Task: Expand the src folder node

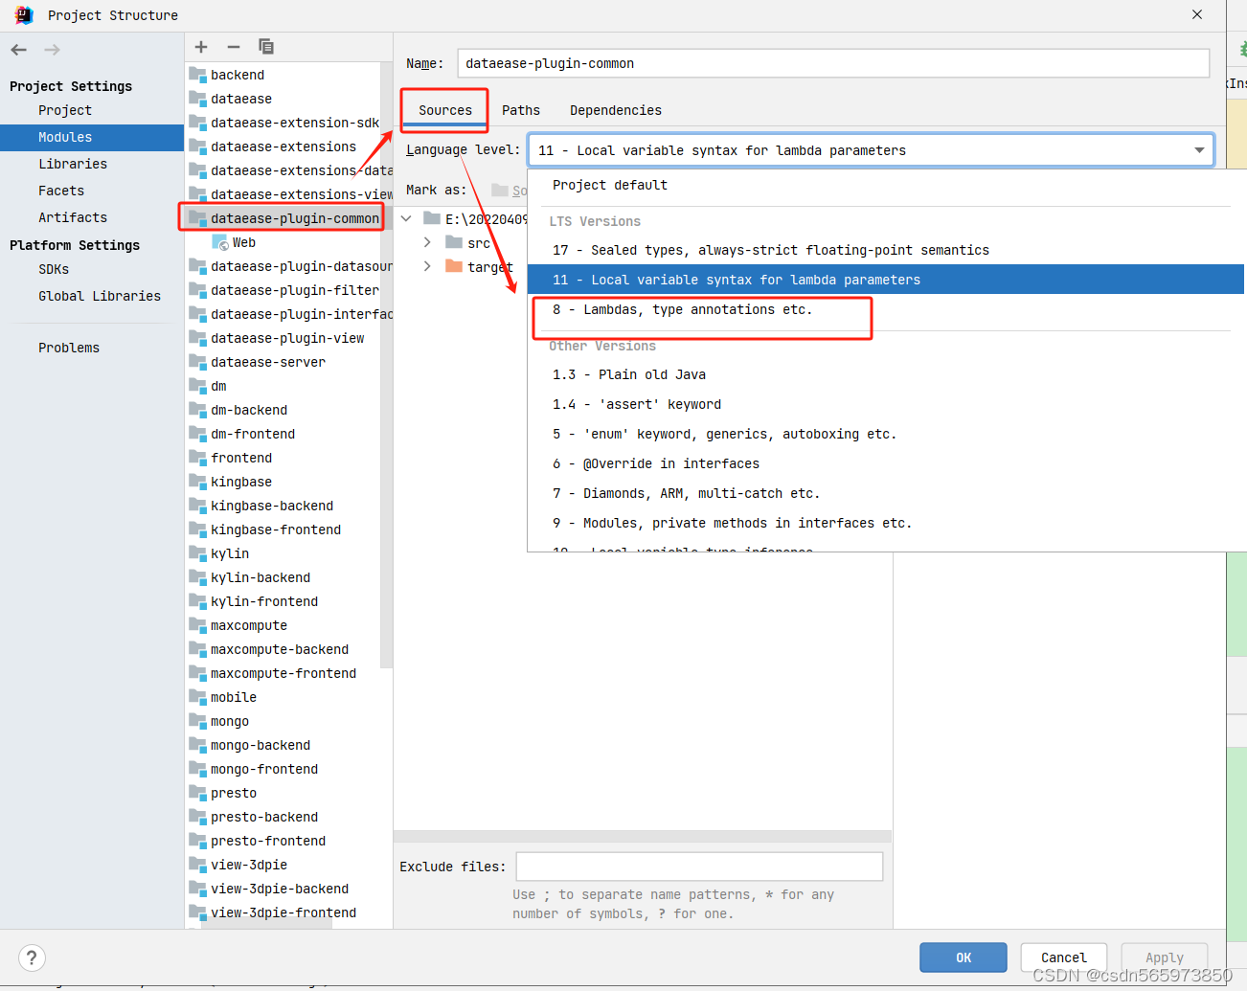Action: [427, 242]
